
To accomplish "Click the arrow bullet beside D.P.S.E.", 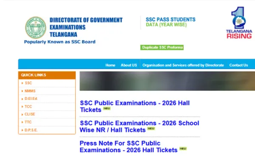I will pyautogui.click(x=22, y=130).
